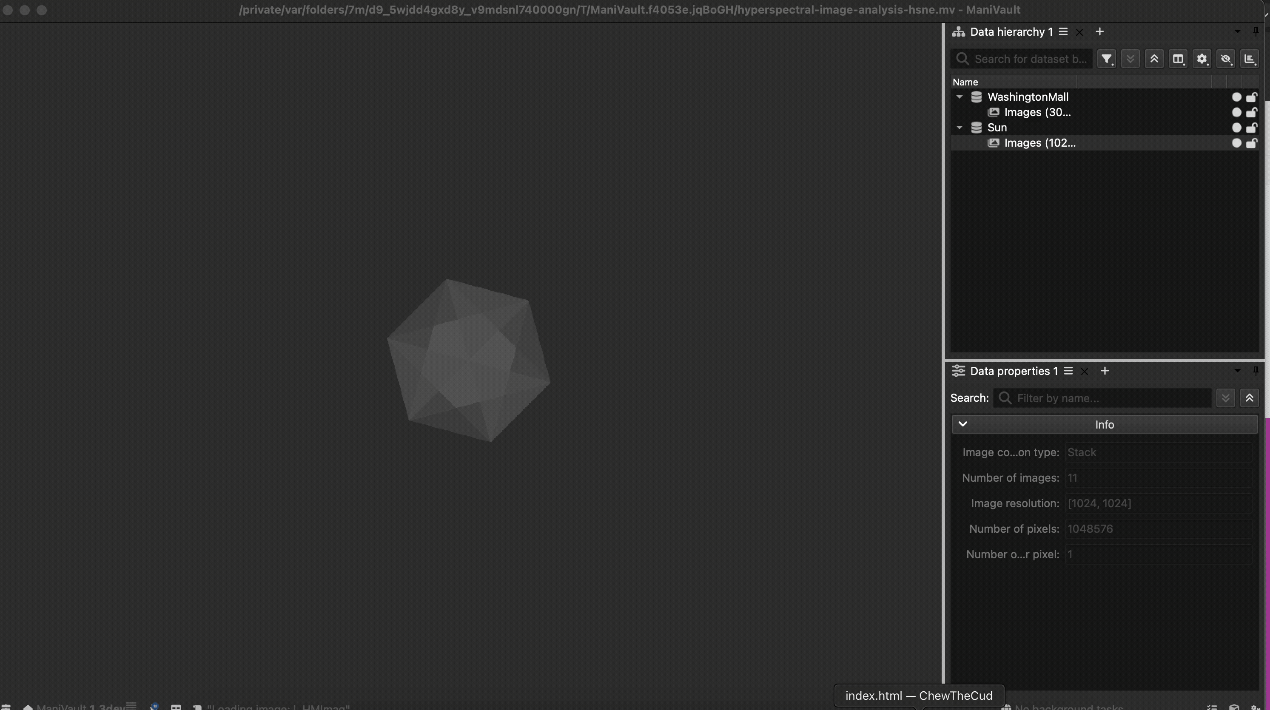Open the column selection icon

pos(1178,59)
